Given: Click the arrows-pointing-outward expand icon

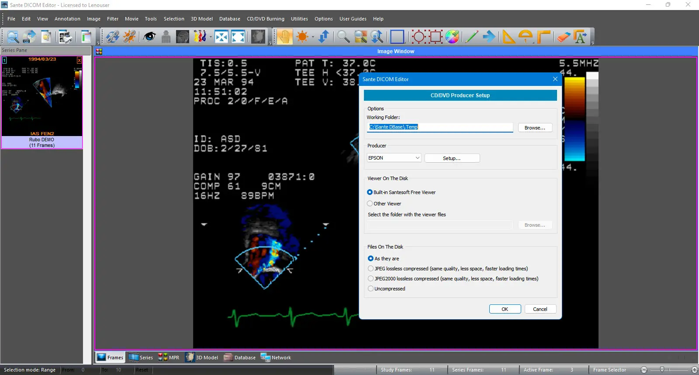Looking at the screenshot, I should [238, 37].
